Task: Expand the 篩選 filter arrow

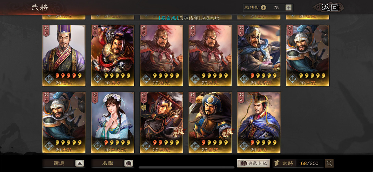Action: click(80, 163)
